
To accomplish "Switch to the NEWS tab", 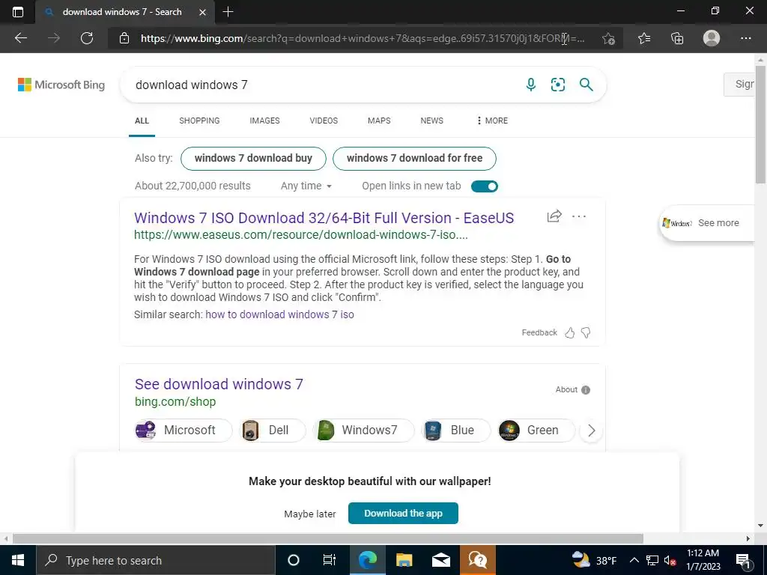I will point(432,121).
